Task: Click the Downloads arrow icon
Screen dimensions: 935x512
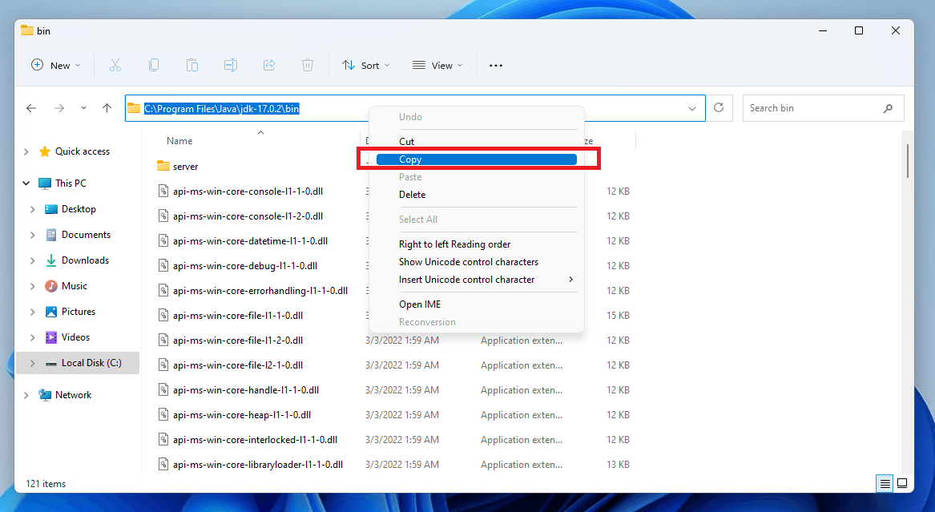Action: point(51,260)
